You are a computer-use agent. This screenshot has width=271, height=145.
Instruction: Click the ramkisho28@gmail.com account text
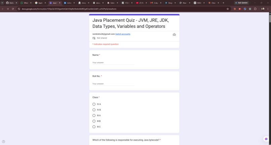pyautogui.click(x=104, y=34)
